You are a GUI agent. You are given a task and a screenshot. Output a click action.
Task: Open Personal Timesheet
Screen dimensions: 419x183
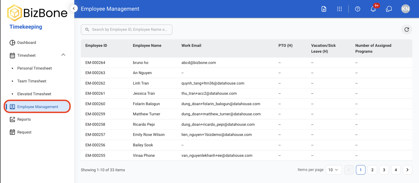(x=35, y=68)
